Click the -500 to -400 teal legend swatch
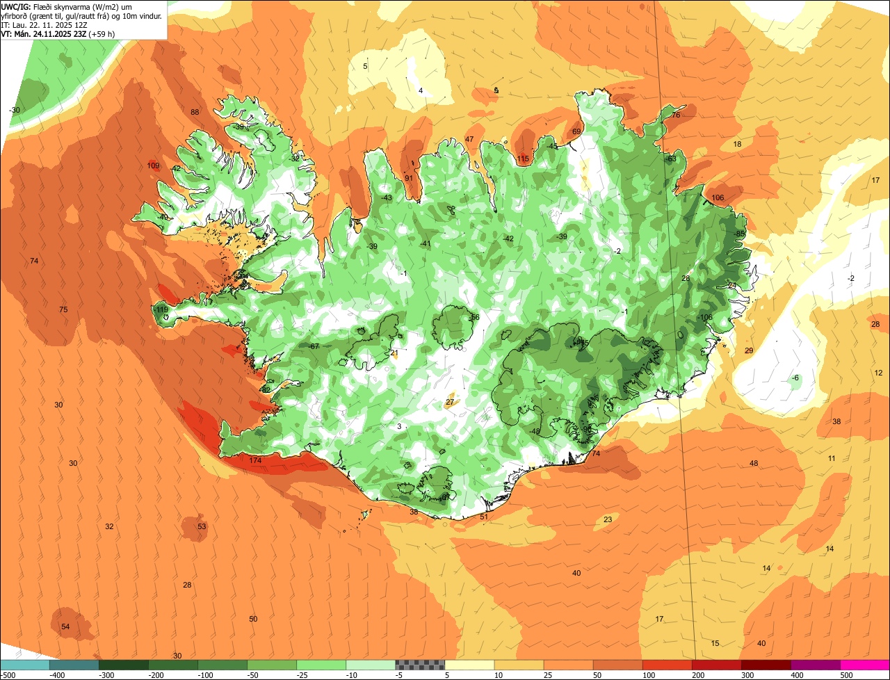Viewport: 890px width, 680px height. coord(25,665)
